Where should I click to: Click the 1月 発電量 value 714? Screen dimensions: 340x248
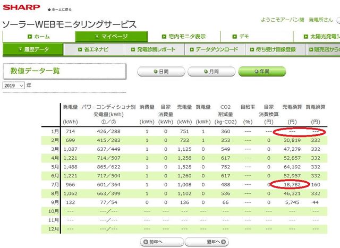click(x=70, y=132)
